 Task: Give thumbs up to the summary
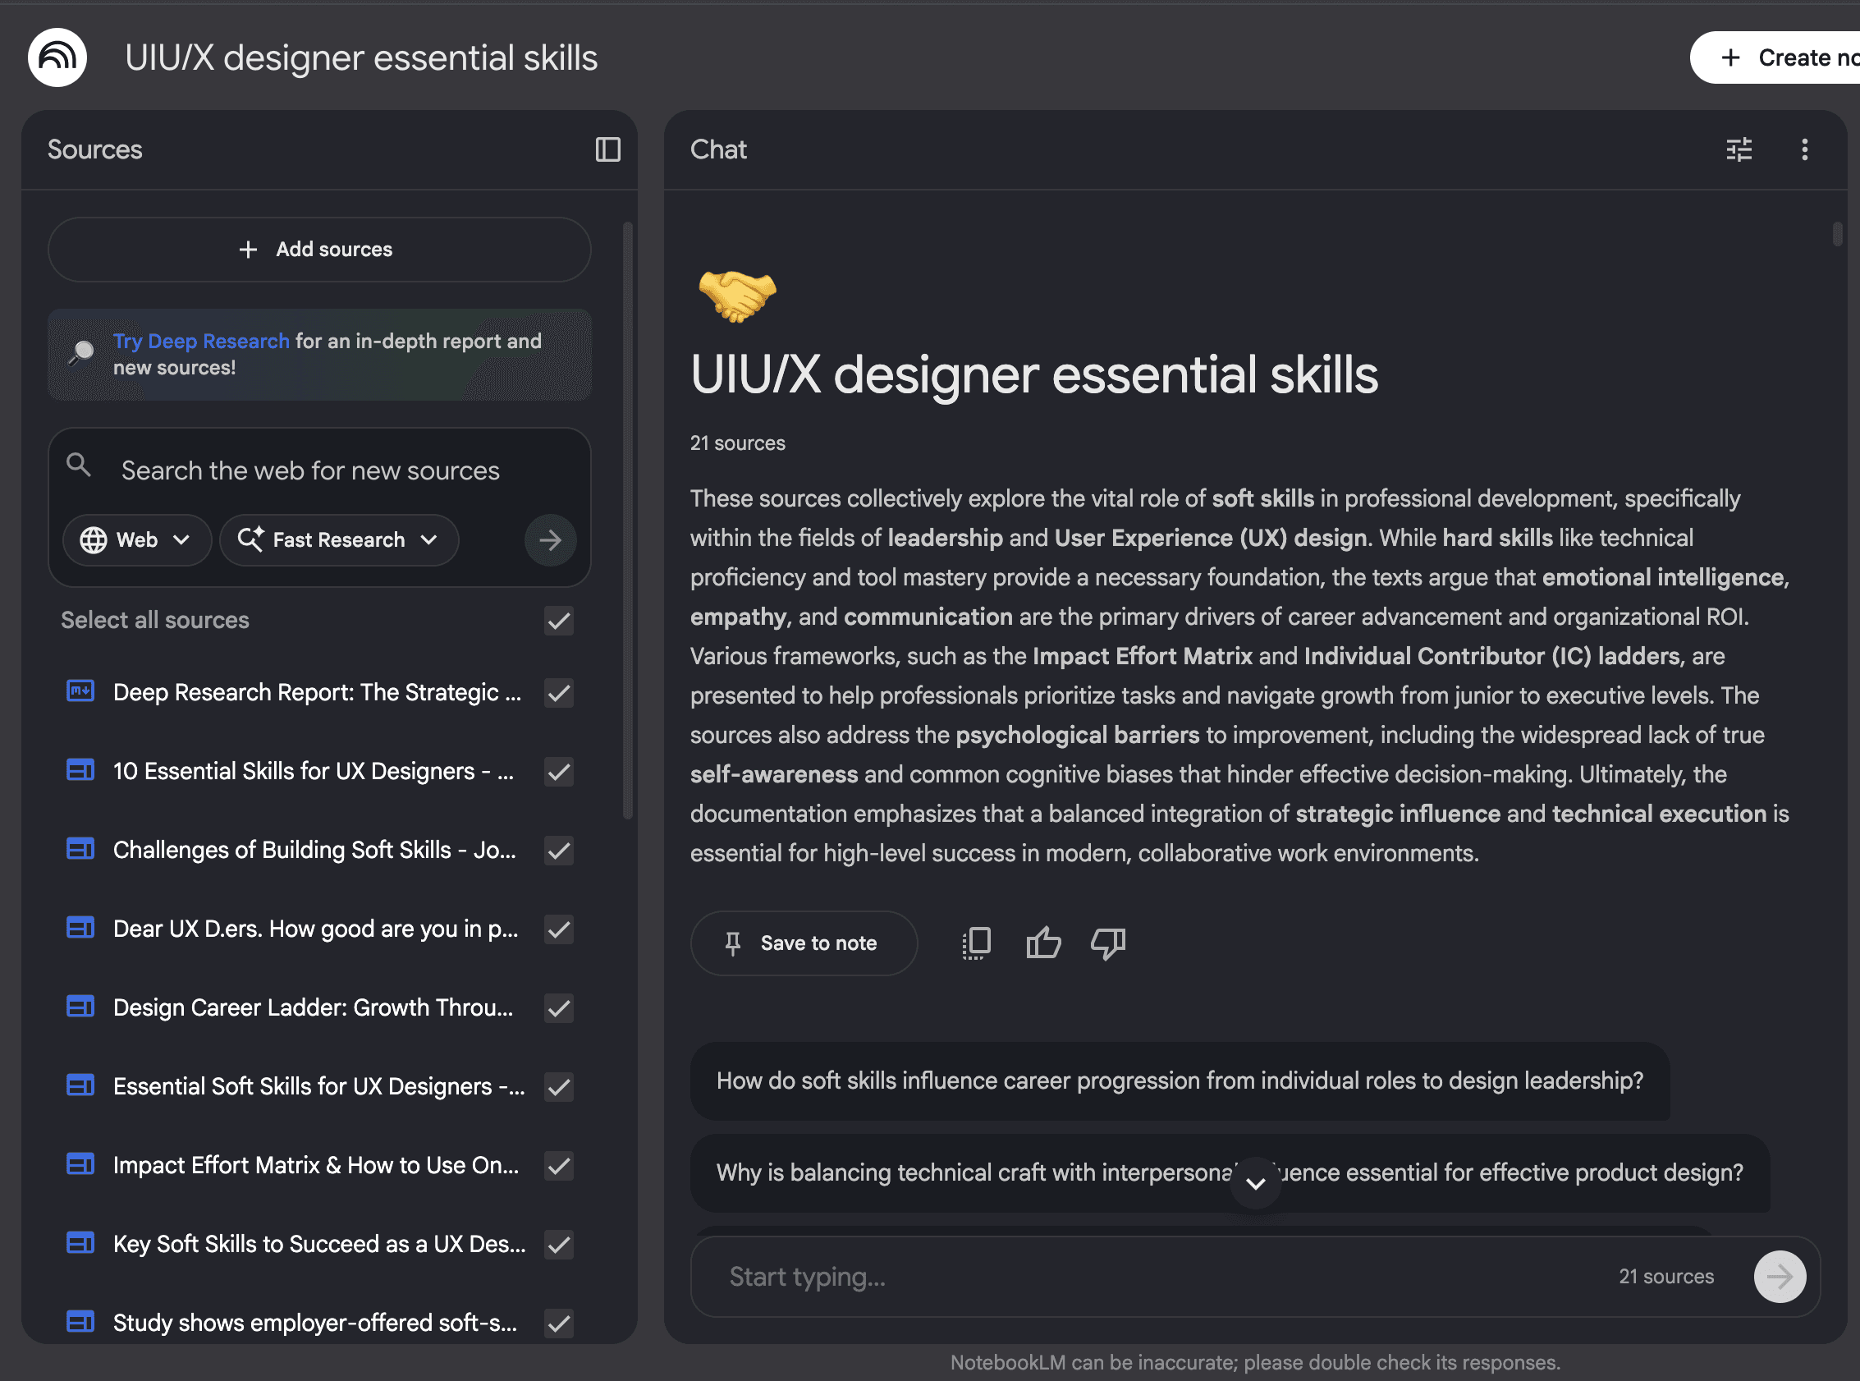1042,943
